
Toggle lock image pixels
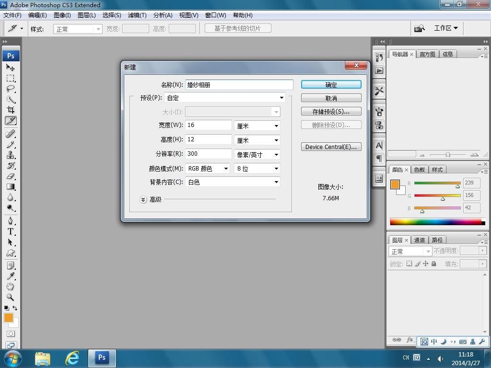[x=418, y=264]
